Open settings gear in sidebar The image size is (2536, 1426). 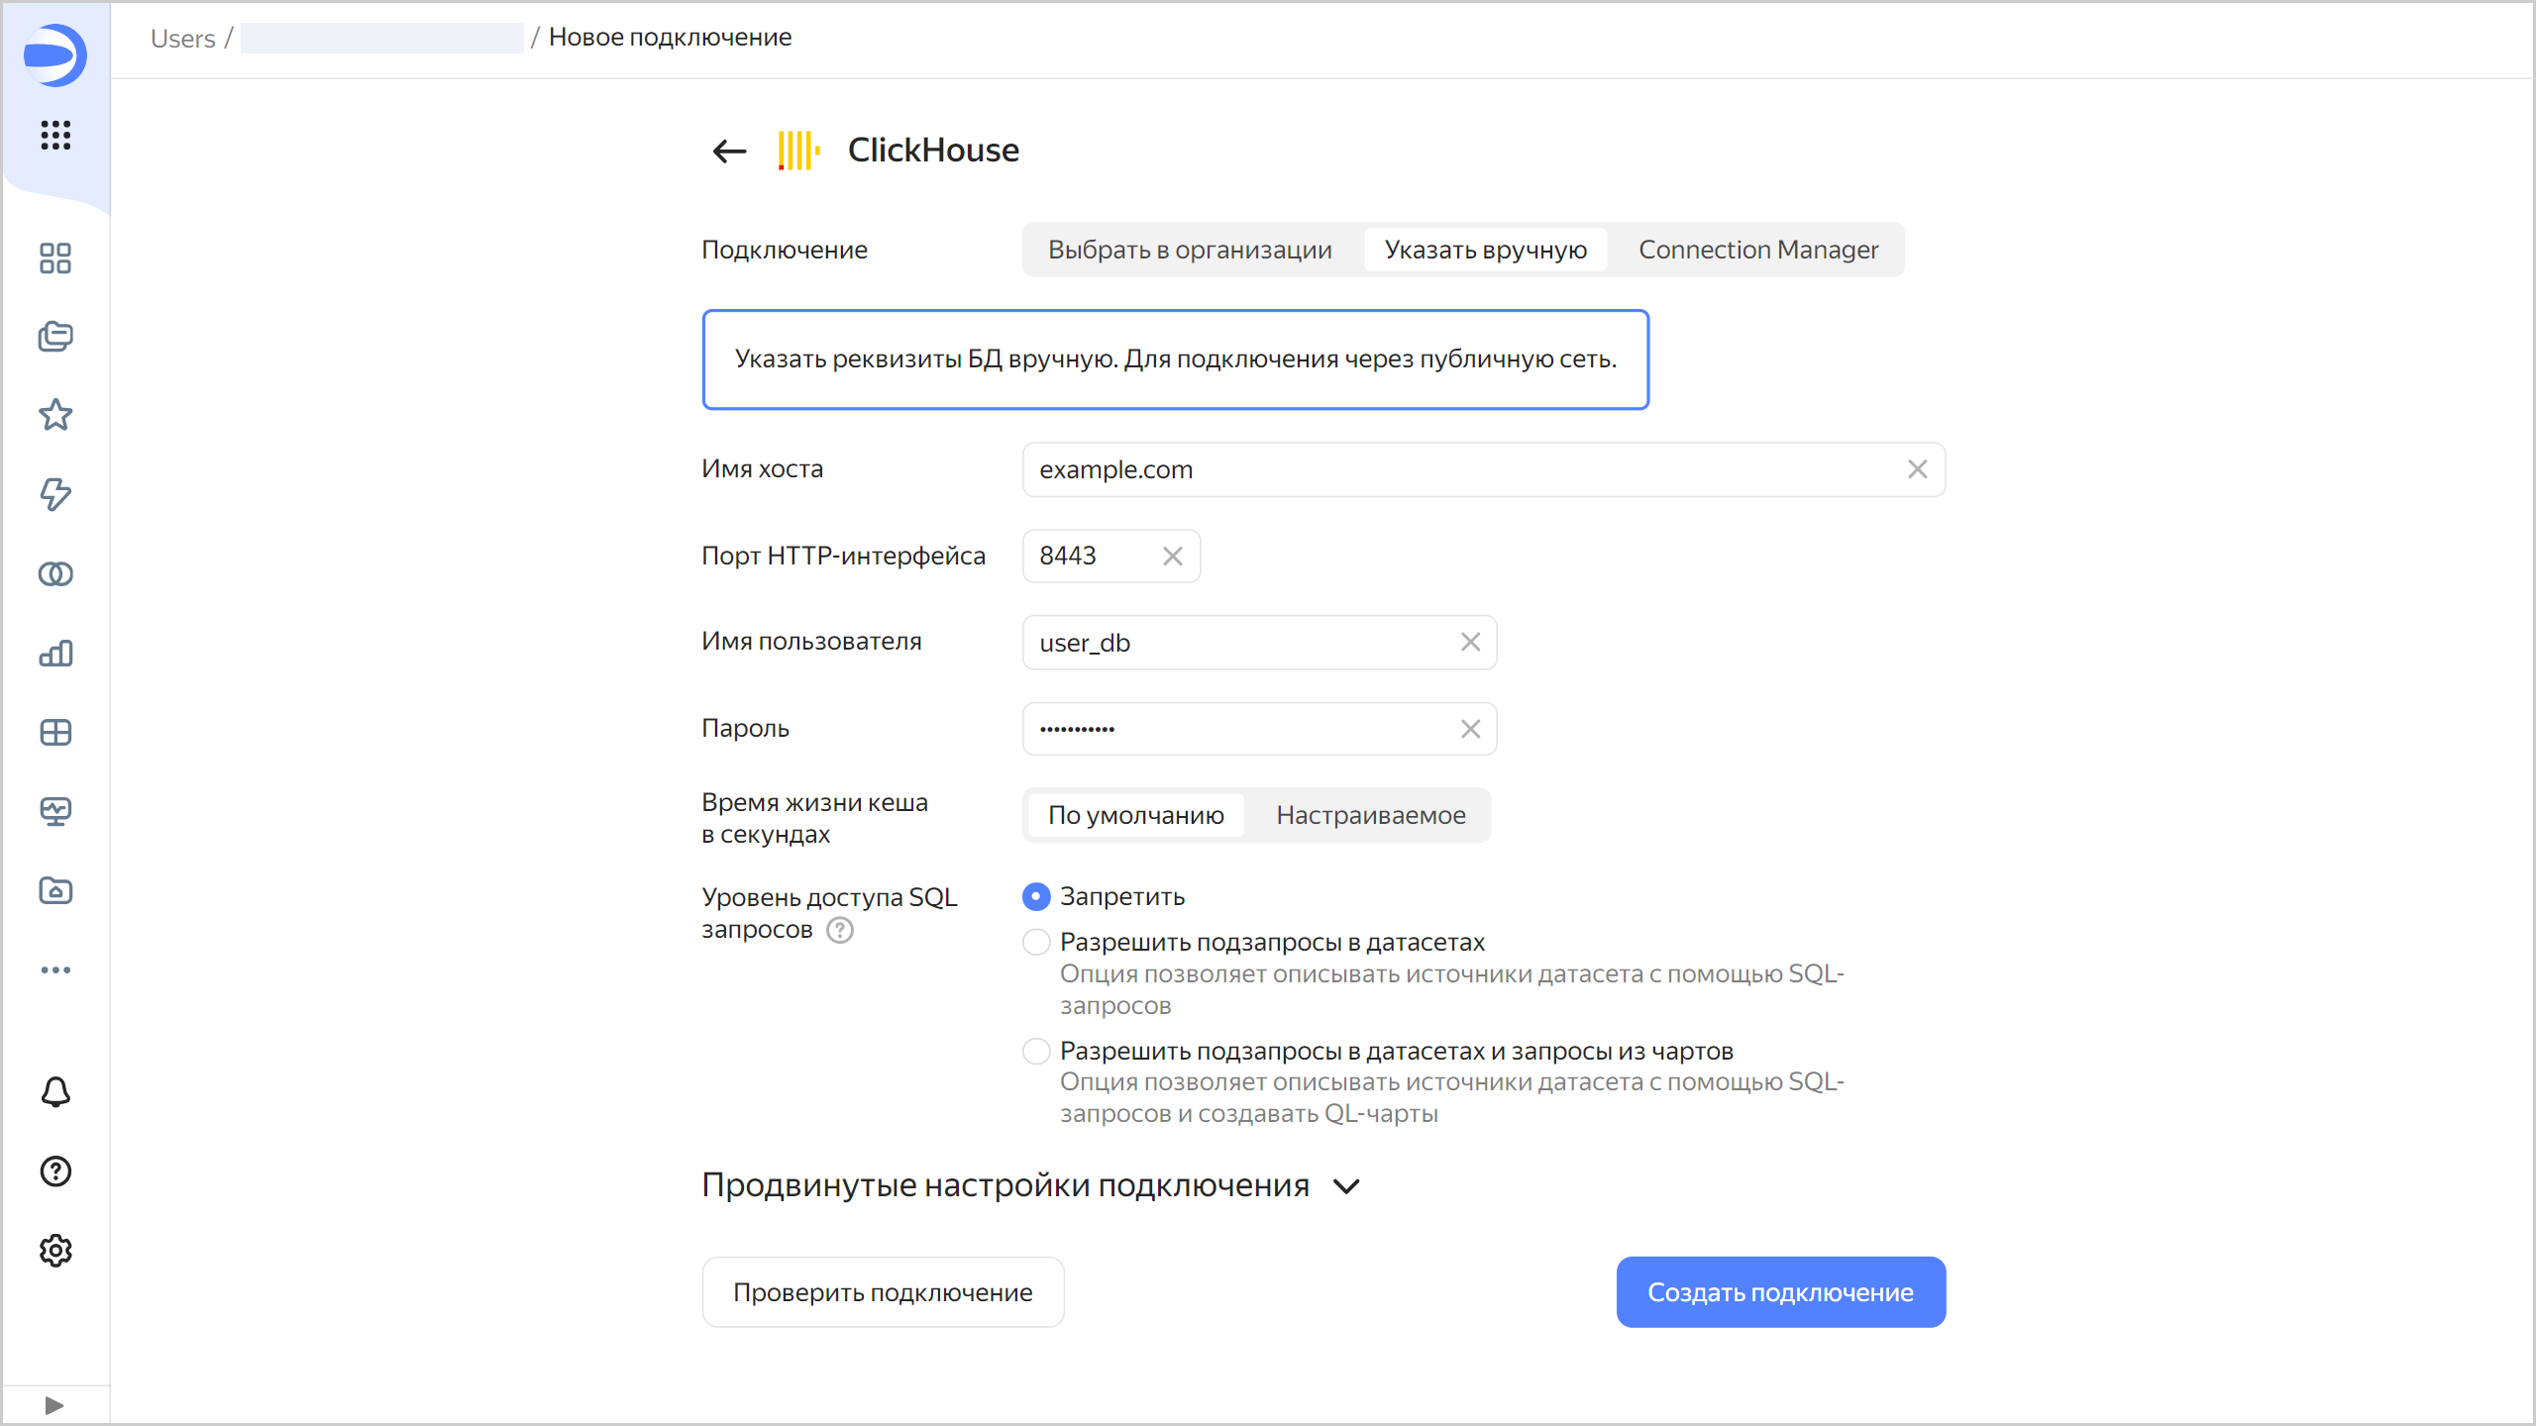55,1251
